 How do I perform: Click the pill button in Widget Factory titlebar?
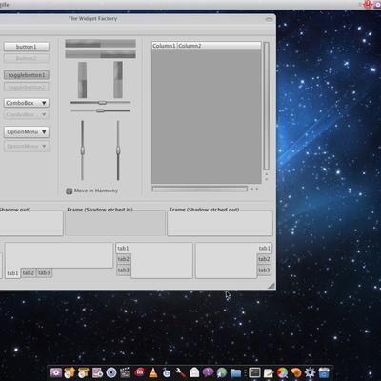(269, 19)
